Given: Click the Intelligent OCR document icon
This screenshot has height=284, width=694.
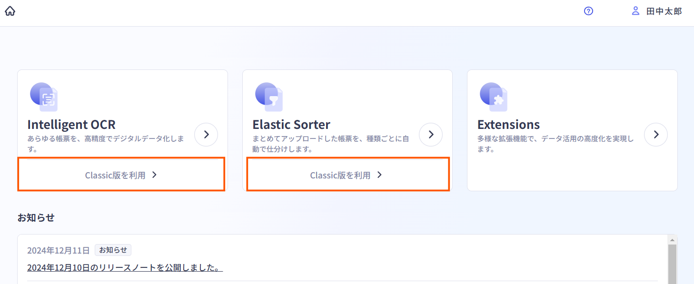Looking at the screenshot, I should [x=44, y=97].
